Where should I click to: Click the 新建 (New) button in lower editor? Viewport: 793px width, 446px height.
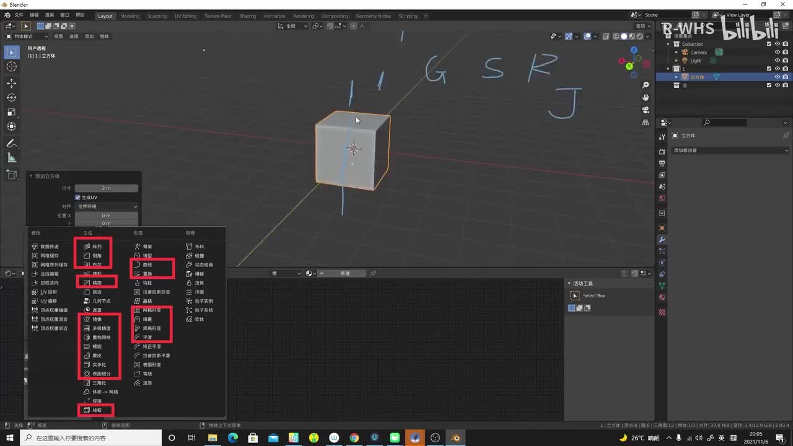(345, 273)
